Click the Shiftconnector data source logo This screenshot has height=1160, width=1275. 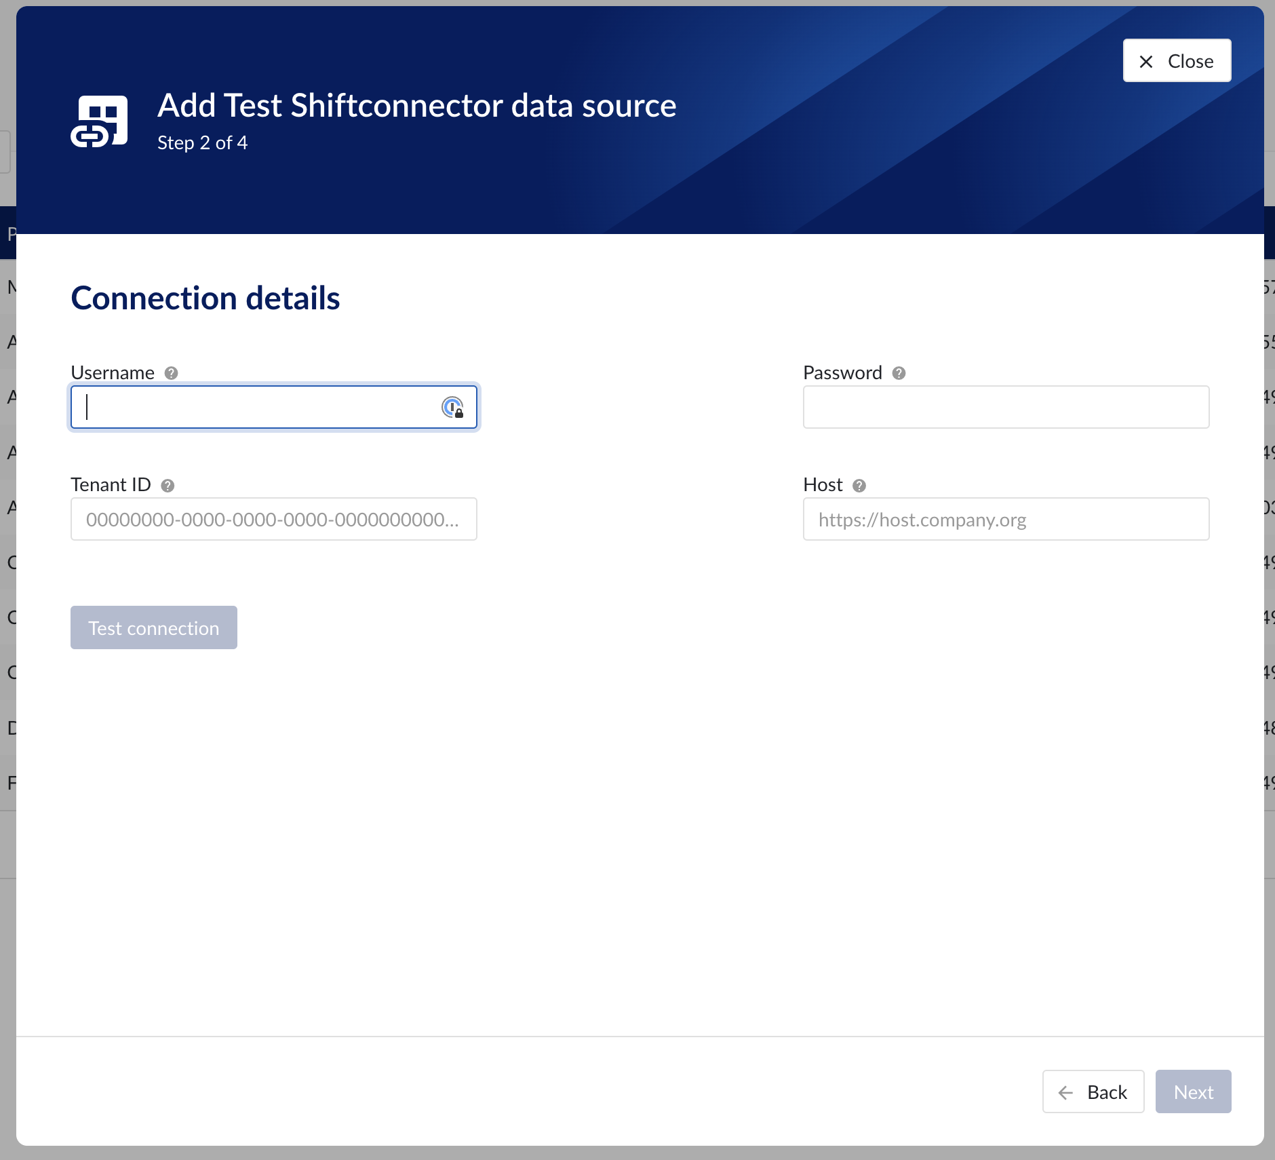[100, 121]
